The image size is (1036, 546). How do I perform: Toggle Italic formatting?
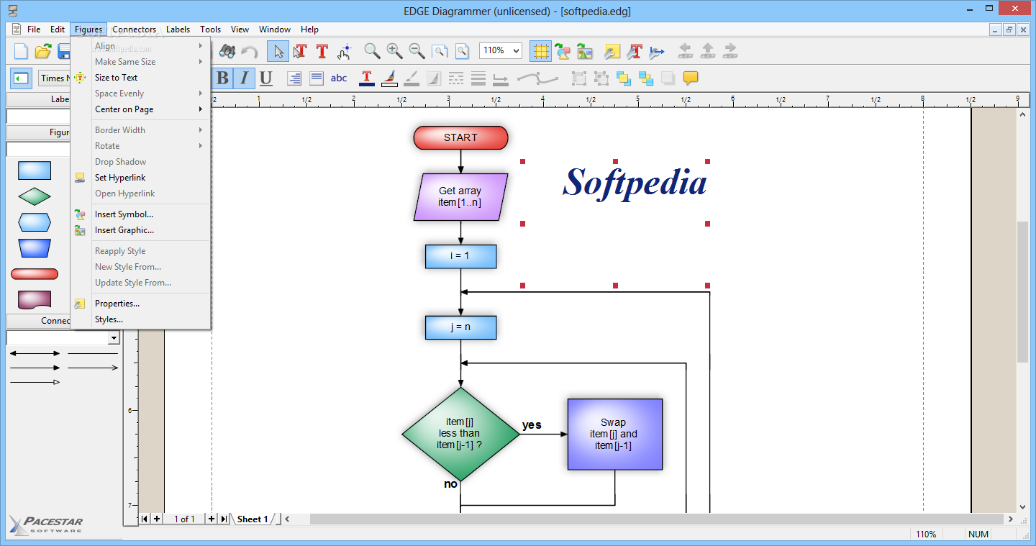click(245, 78)
